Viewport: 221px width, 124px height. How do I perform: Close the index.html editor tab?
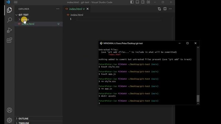point(87,9)
